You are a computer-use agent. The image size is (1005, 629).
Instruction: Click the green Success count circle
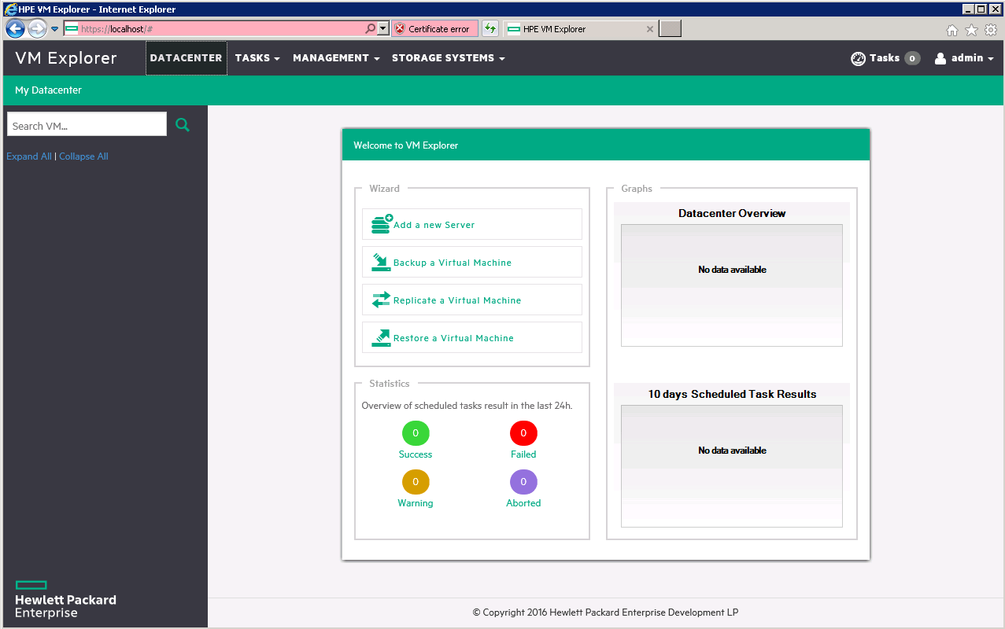416,433
